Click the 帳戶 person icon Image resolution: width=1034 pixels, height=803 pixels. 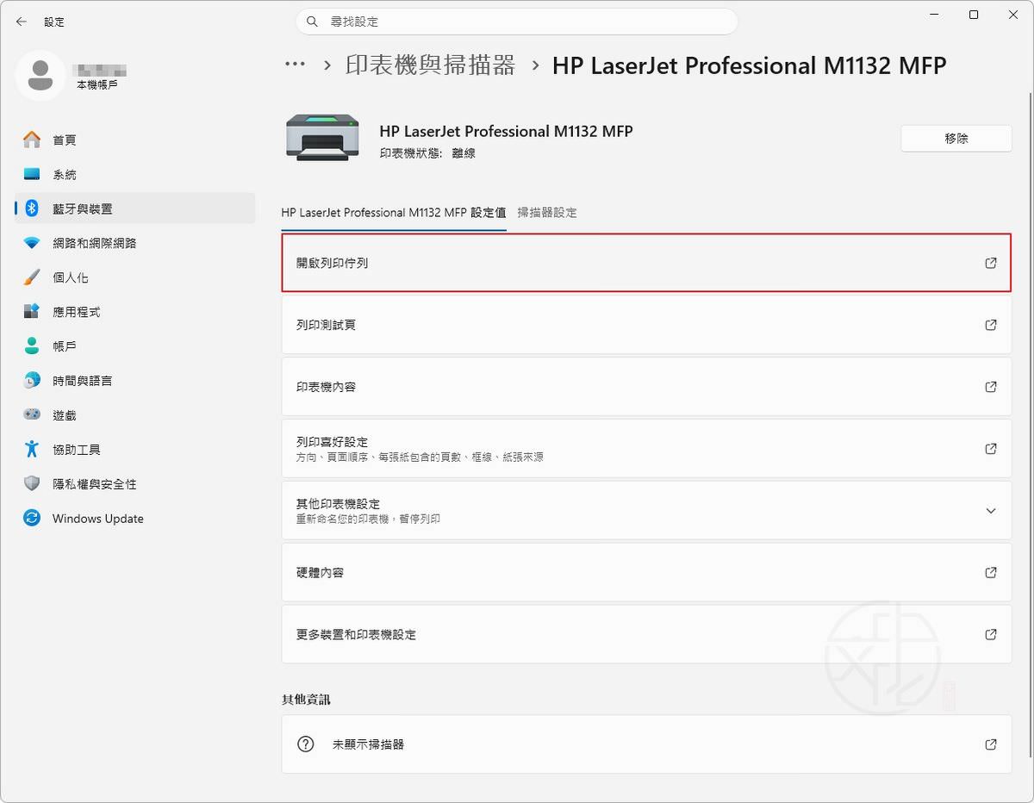32,346
